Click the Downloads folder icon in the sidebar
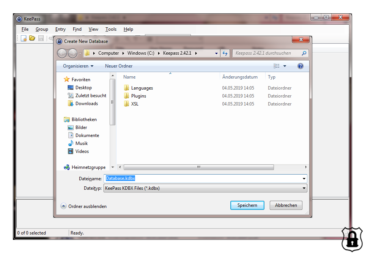The image size is (365, 255). click(x=71, y=103)
